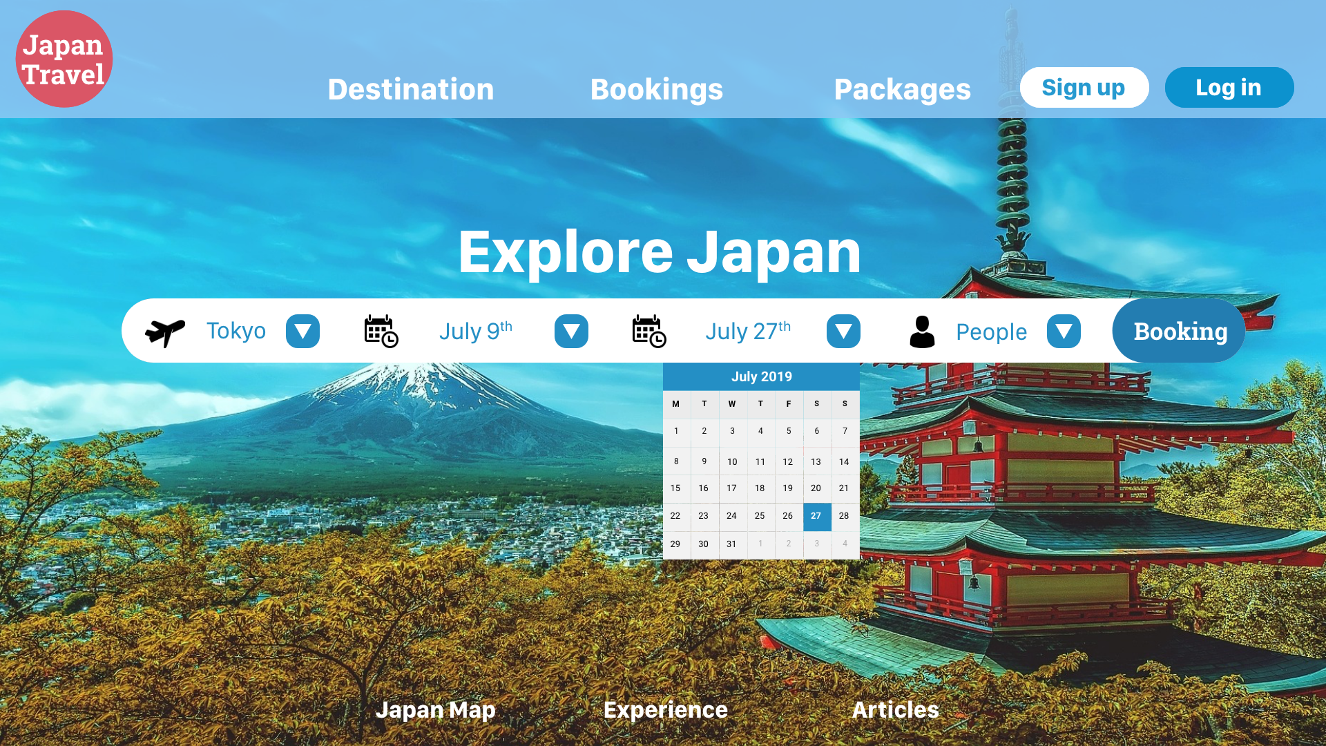Pick July 30 in the calendar

pyautogui.click(x=704, y=544)
